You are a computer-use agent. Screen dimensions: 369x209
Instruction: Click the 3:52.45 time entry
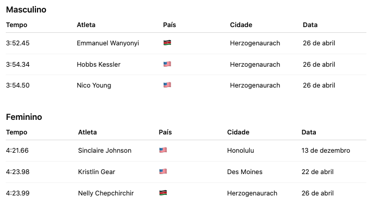tap(18, 43)
